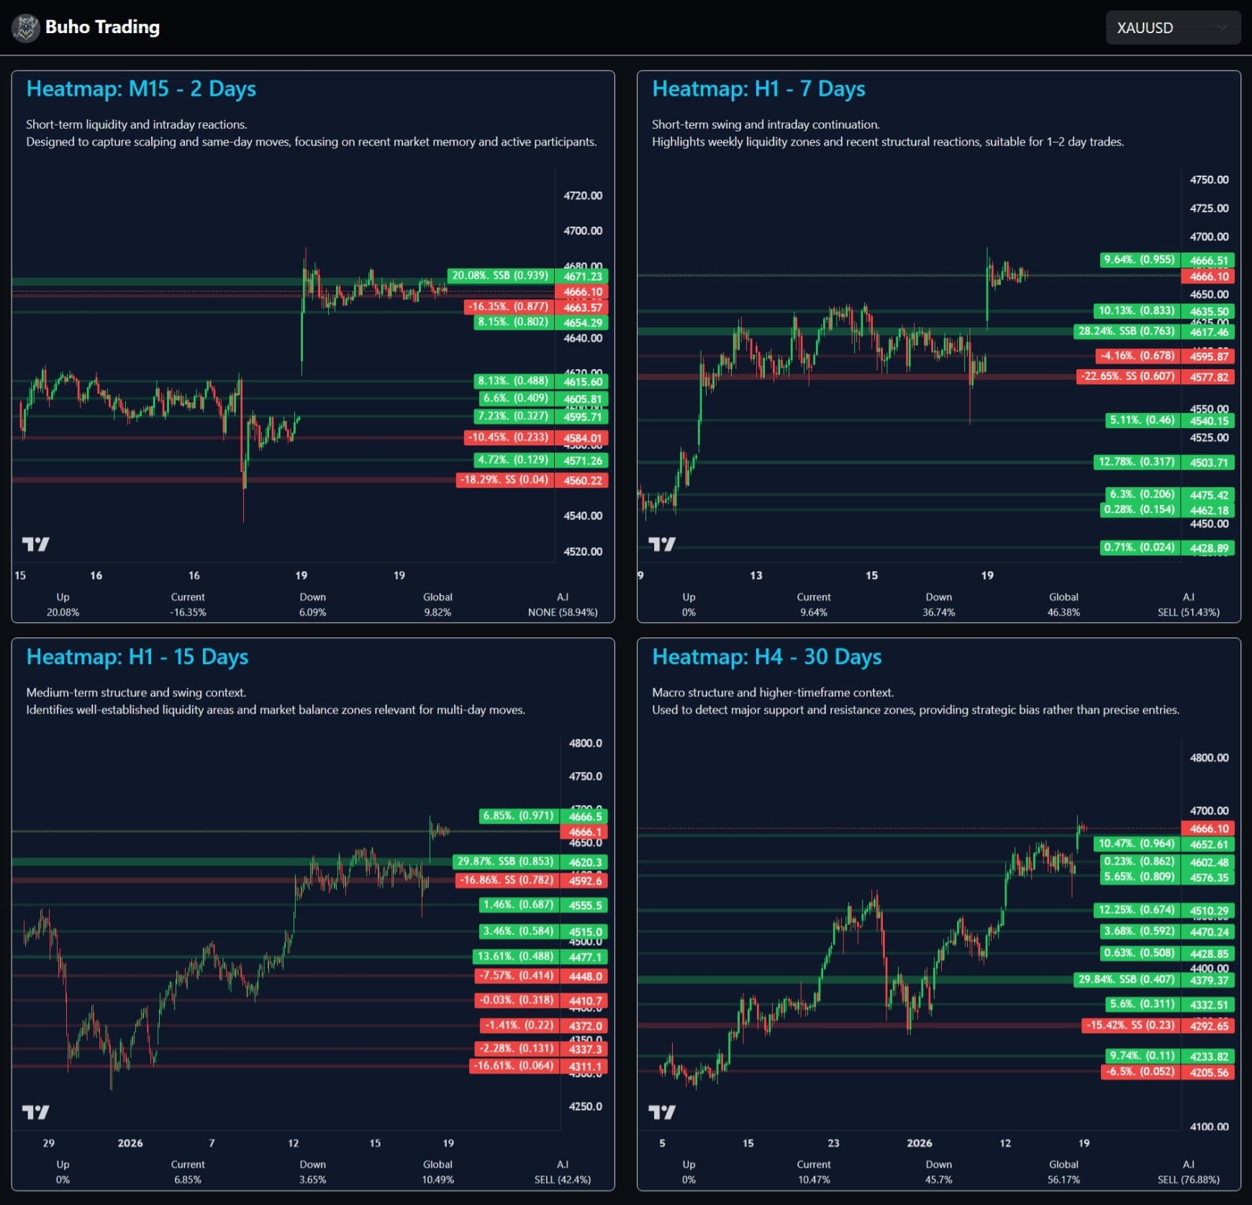Viewport: 1252px width, 1205px height.
Task: Click the 28.24% SSB (0.763) level label
Action: (1126, 331)
